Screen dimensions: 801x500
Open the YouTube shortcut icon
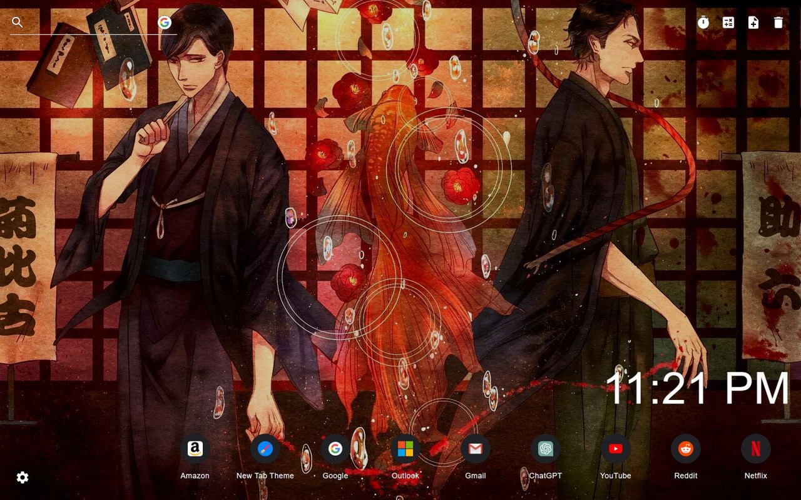pos(616,449)
